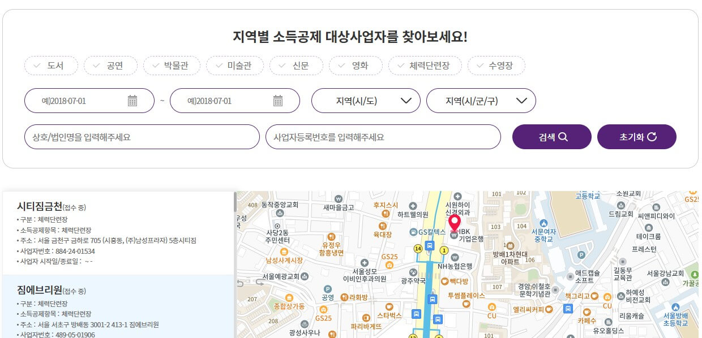Click the GS칼텍스 station icon on the map
The width and height of the screenshot is (702, 338).
pos(413,232)
